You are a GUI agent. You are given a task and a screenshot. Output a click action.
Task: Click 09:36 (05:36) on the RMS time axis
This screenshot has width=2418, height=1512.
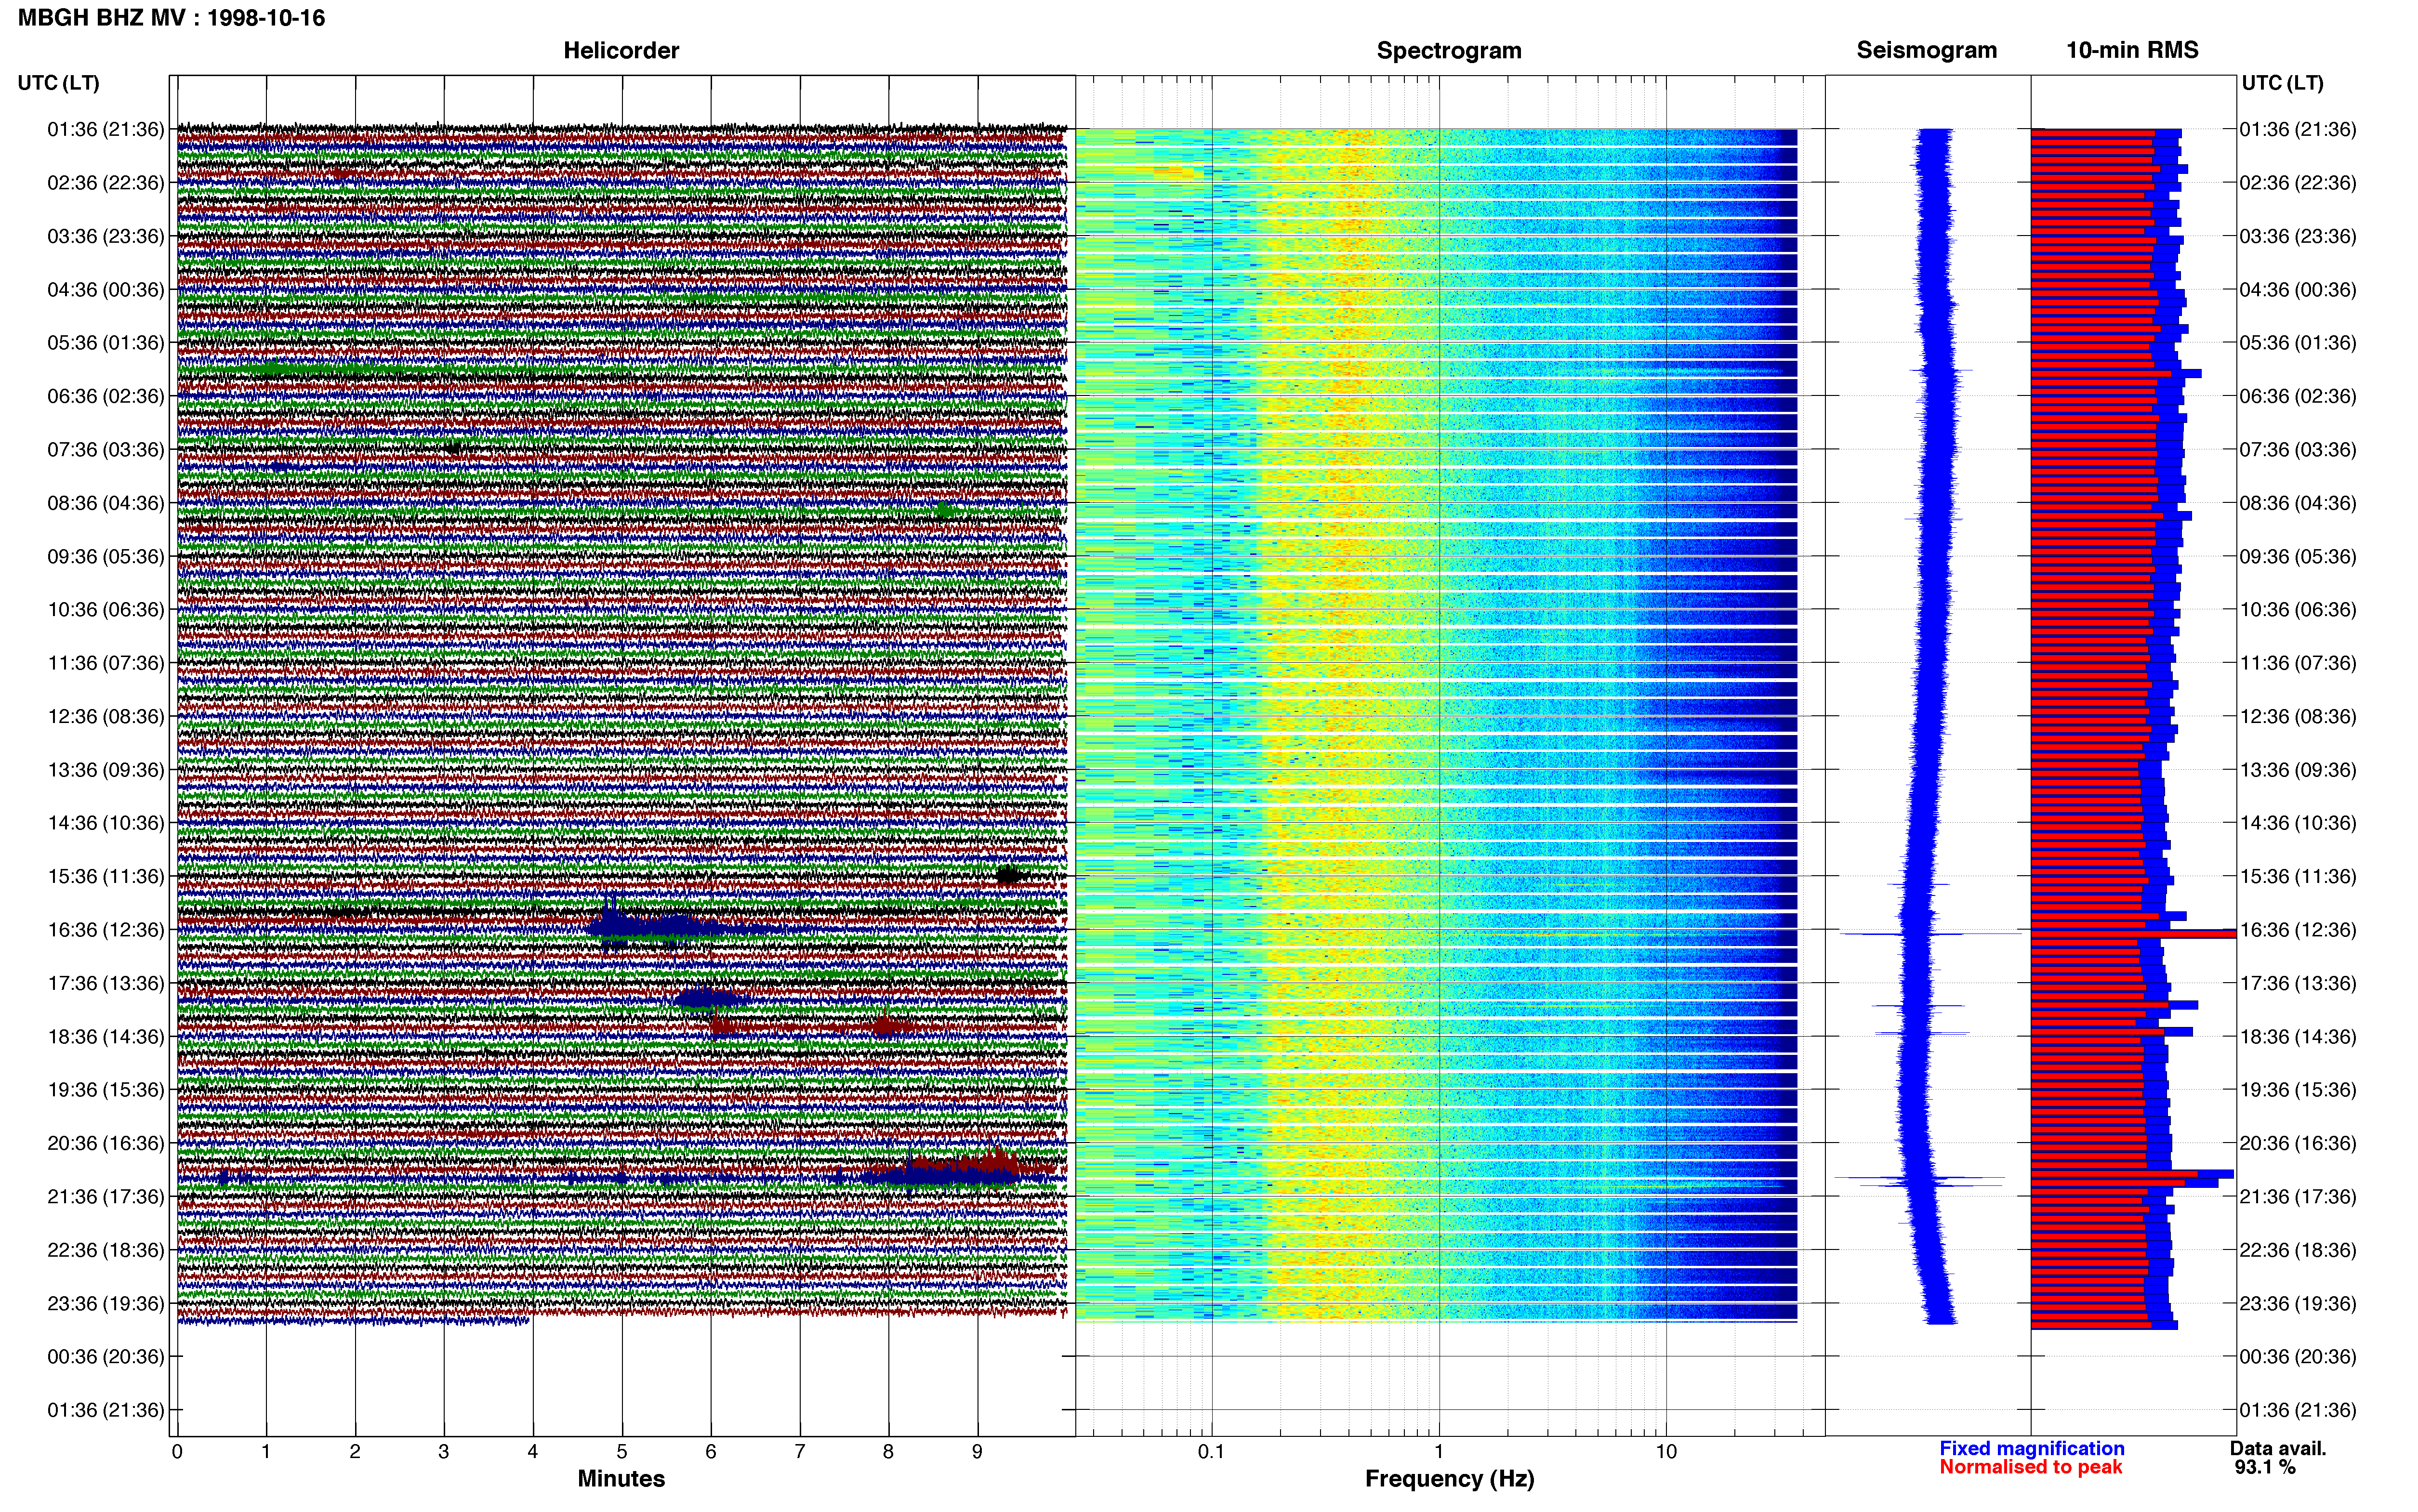pyautogui.click(x=2298, y=556)
